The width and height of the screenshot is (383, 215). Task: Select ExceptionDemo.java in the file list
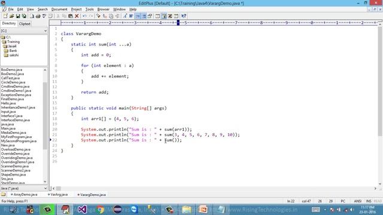pyautogui.click(x=16, y=95)
